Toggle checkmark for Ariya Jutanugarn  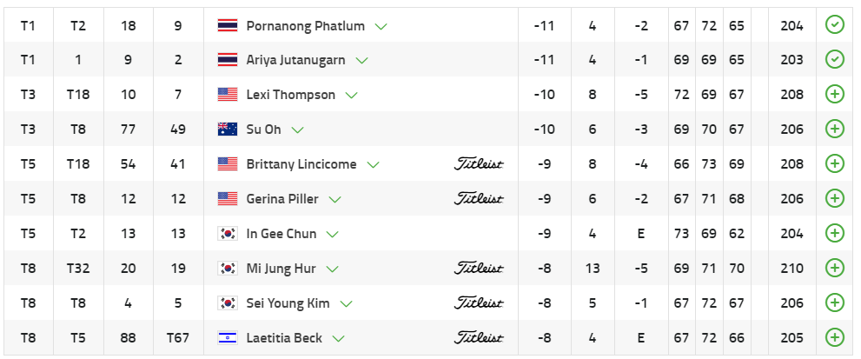[x=834, y=60]
